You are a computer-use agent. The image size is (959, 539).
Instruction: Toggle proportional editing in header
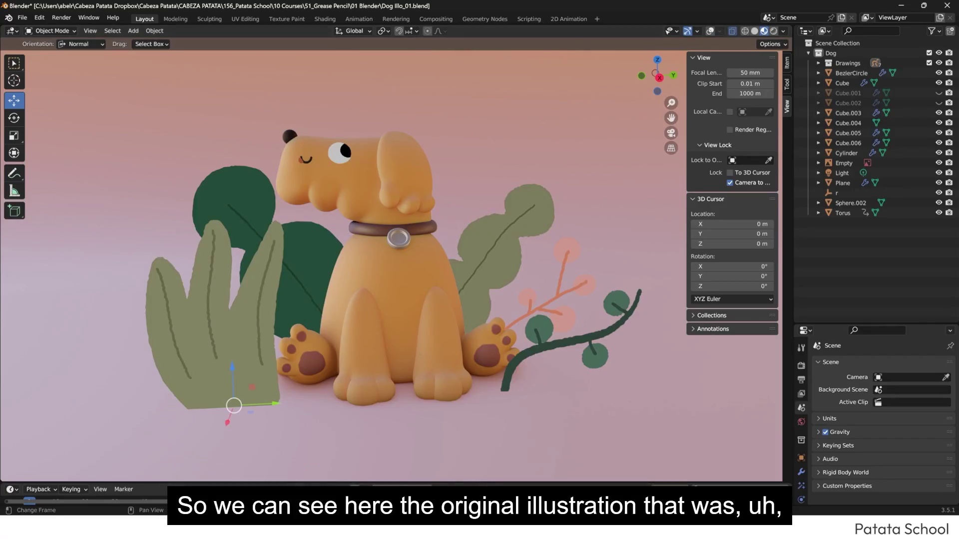pos(427,31)
